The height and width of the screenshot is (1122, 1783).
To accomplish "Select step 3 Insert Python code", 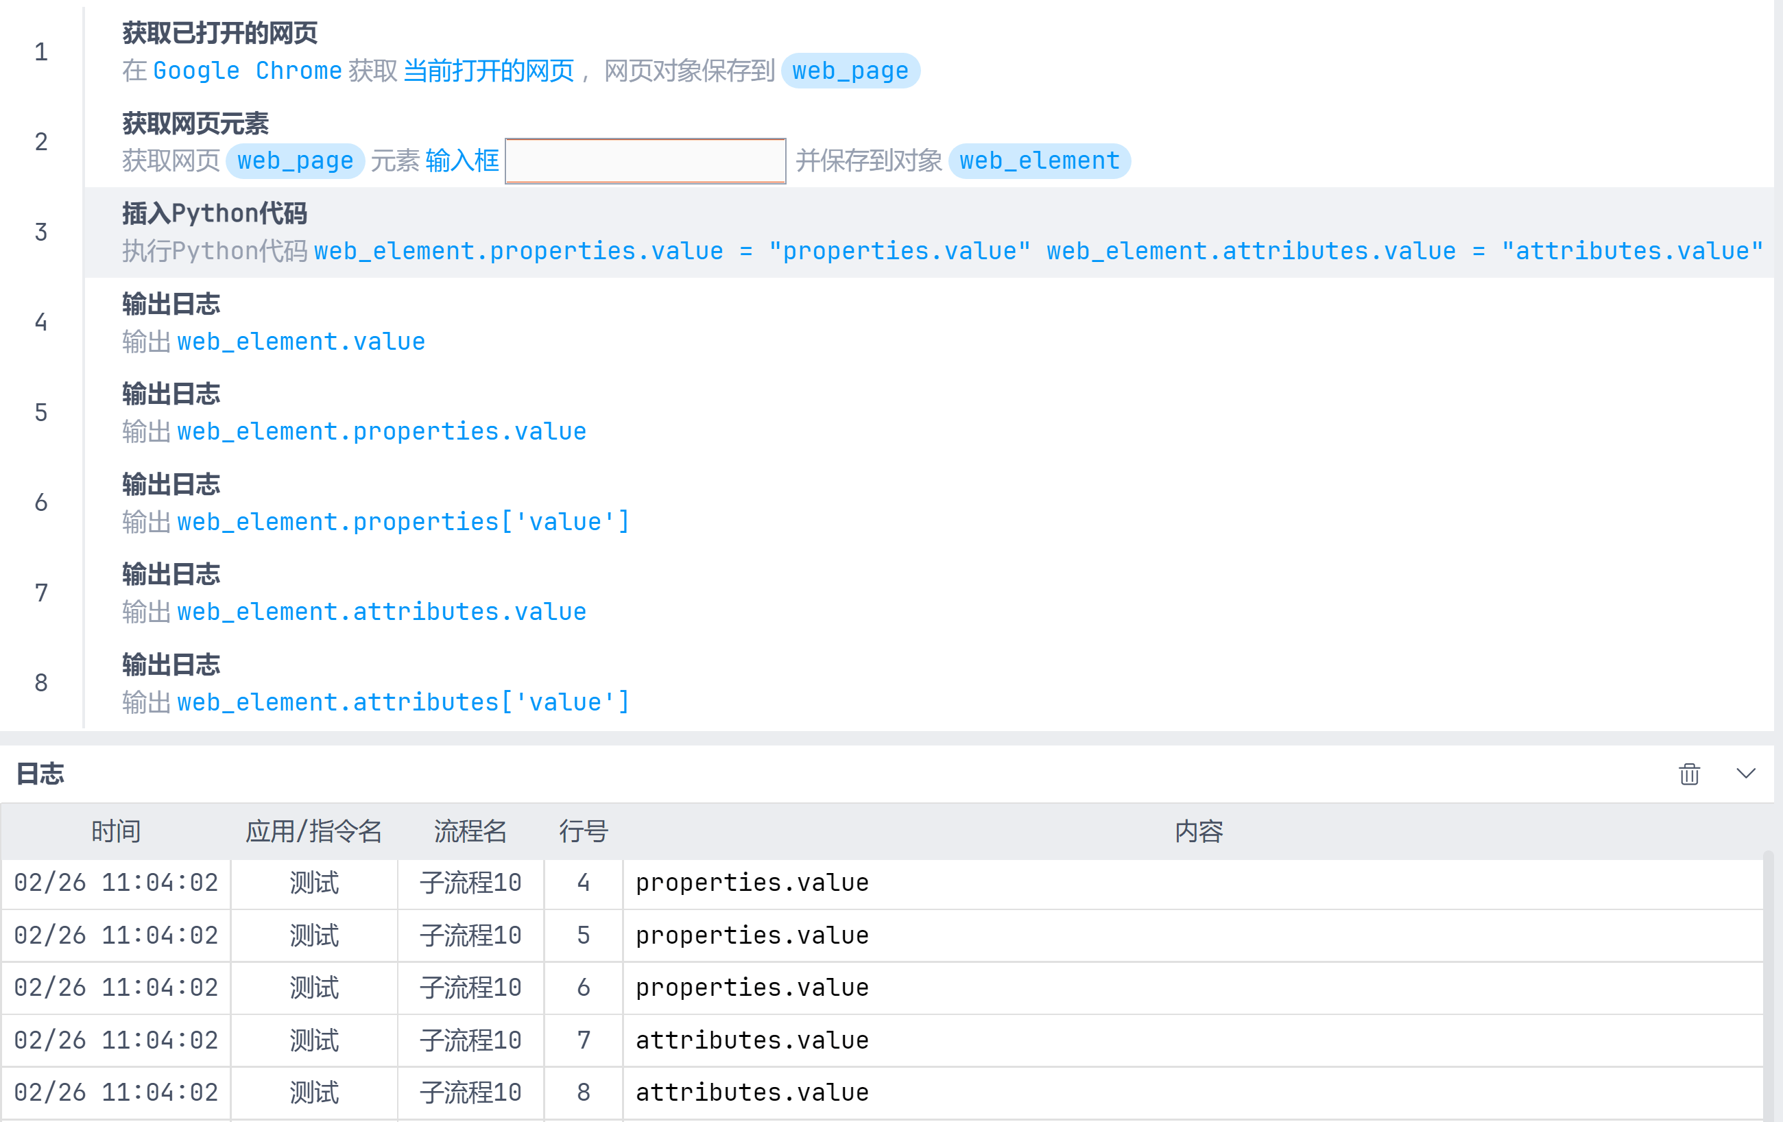I will click(214, 213).
